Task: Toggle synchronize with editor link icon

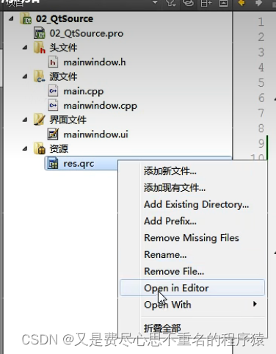Action: coord(188,3)
